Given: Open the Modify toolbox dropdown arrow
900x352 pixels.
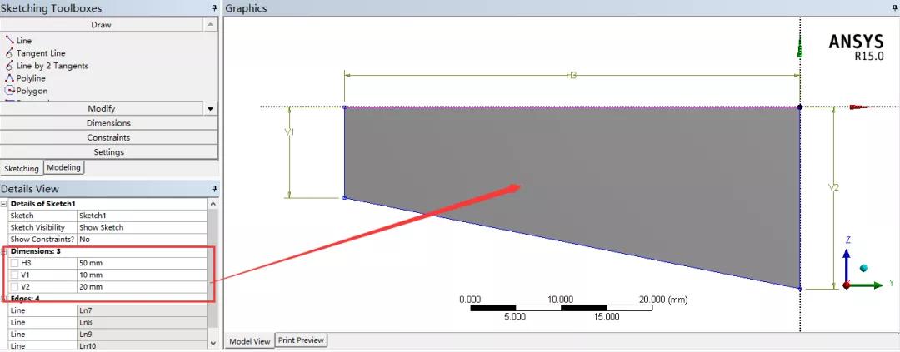Looking at the screenshot, I should point(211,109).
